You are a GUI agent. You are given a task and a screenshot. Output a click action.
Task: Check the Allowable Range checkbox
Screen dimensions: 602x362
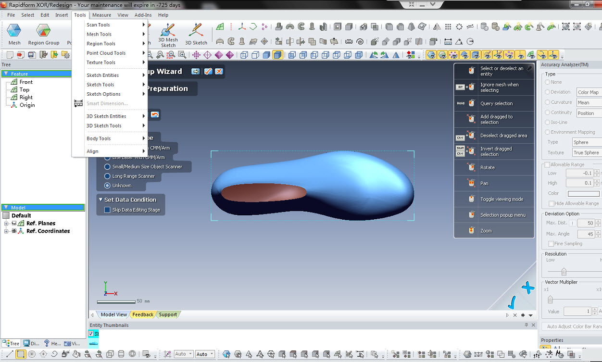547,164
